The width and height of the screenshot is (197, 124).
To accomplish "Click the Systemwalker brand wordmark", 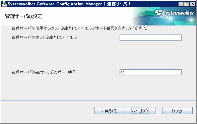I will point(178,13).
